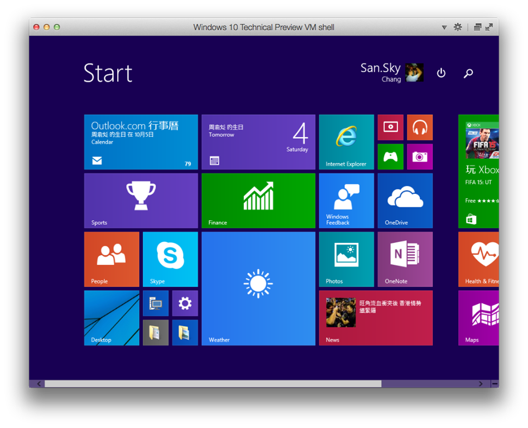
Task: Launch the Skype tile
Action: (x=170, y=259)
